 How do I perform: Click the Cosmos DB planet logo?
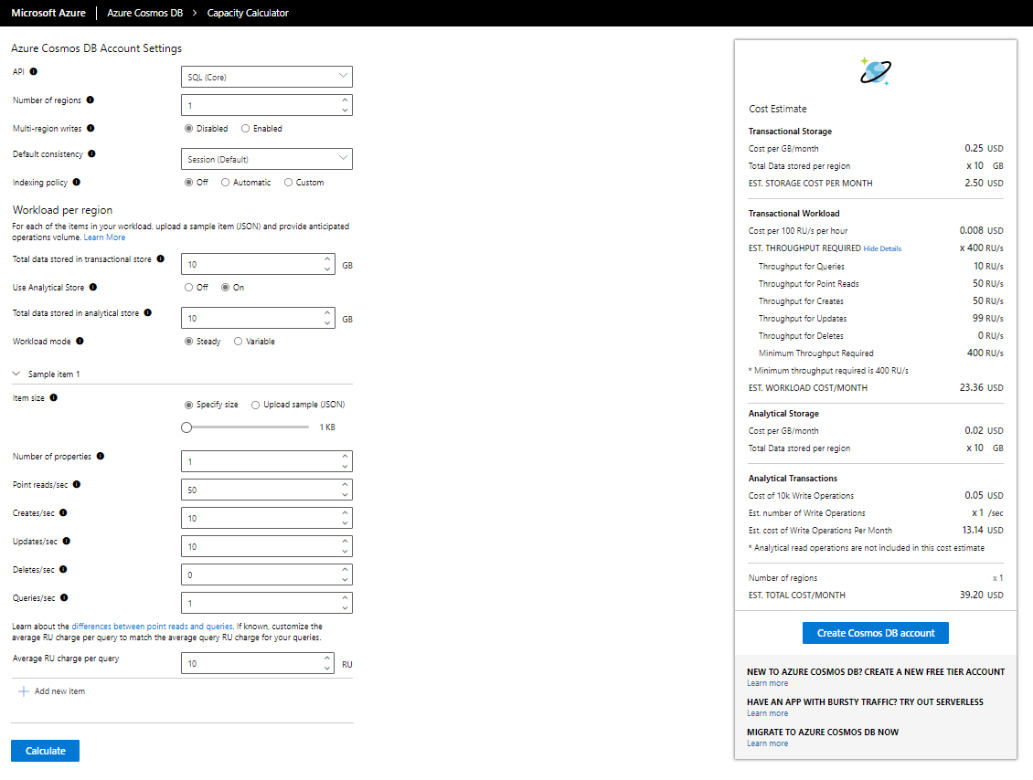tap(876, 71)
